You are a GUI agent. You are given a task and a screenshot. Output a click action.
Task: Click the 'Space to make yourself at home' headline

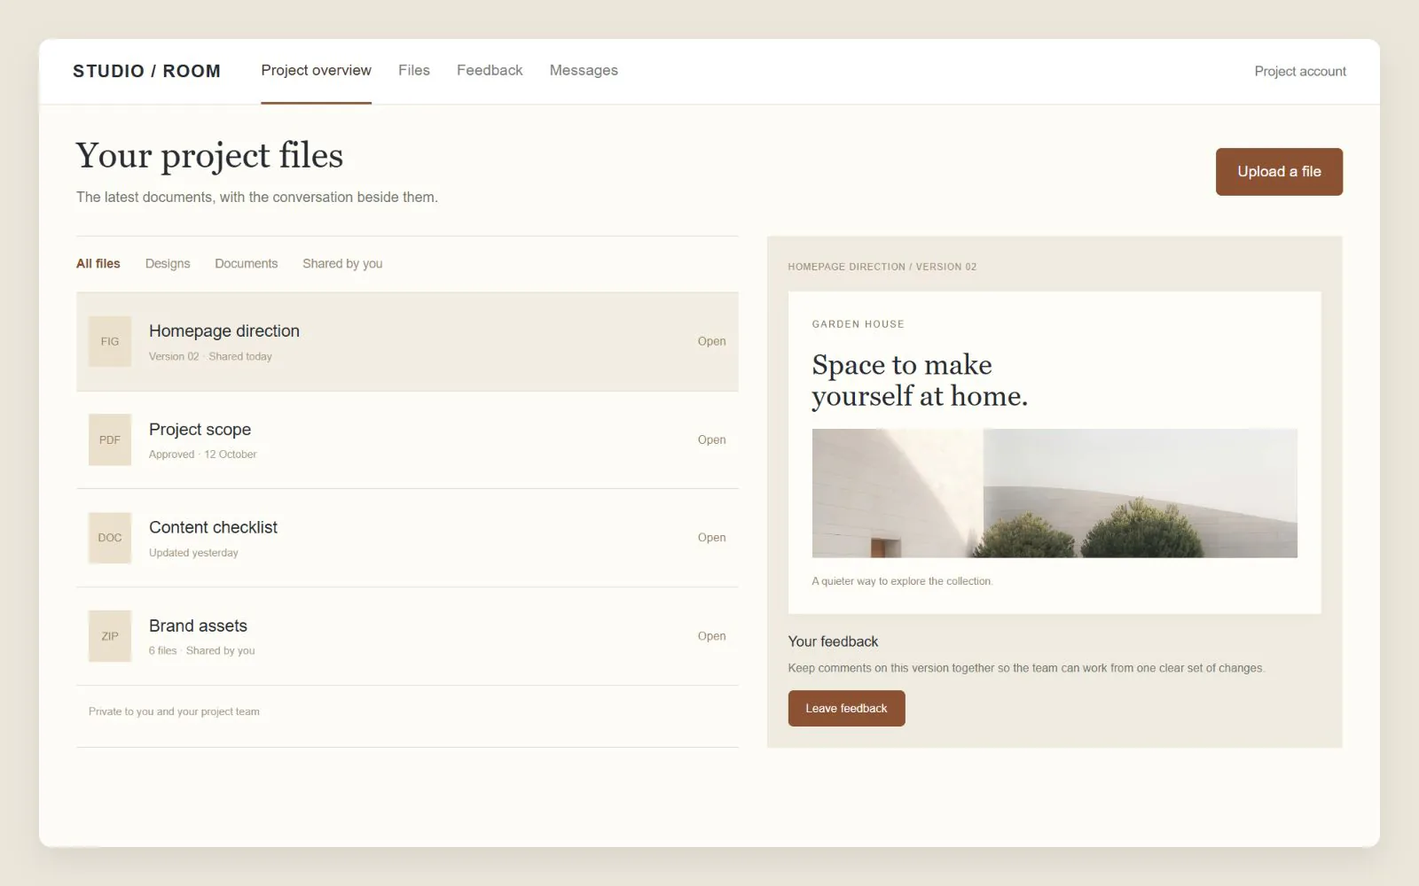tap(920, 380)
